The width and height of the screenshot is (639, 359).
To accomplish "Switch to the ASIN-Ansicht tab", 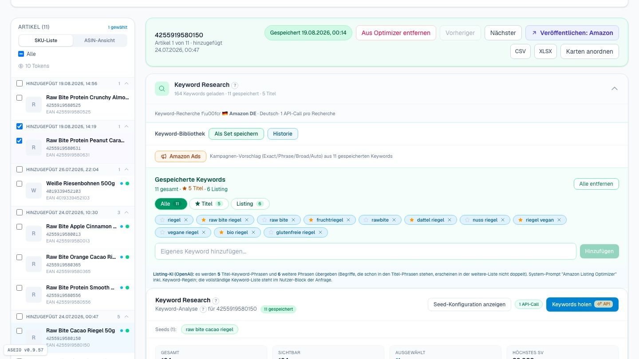I will tap(99, 40).
